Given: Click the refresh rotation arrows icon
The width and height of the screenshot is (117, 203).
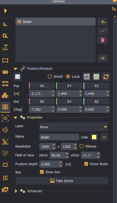Looking at the screenshot, I should 106,77.
